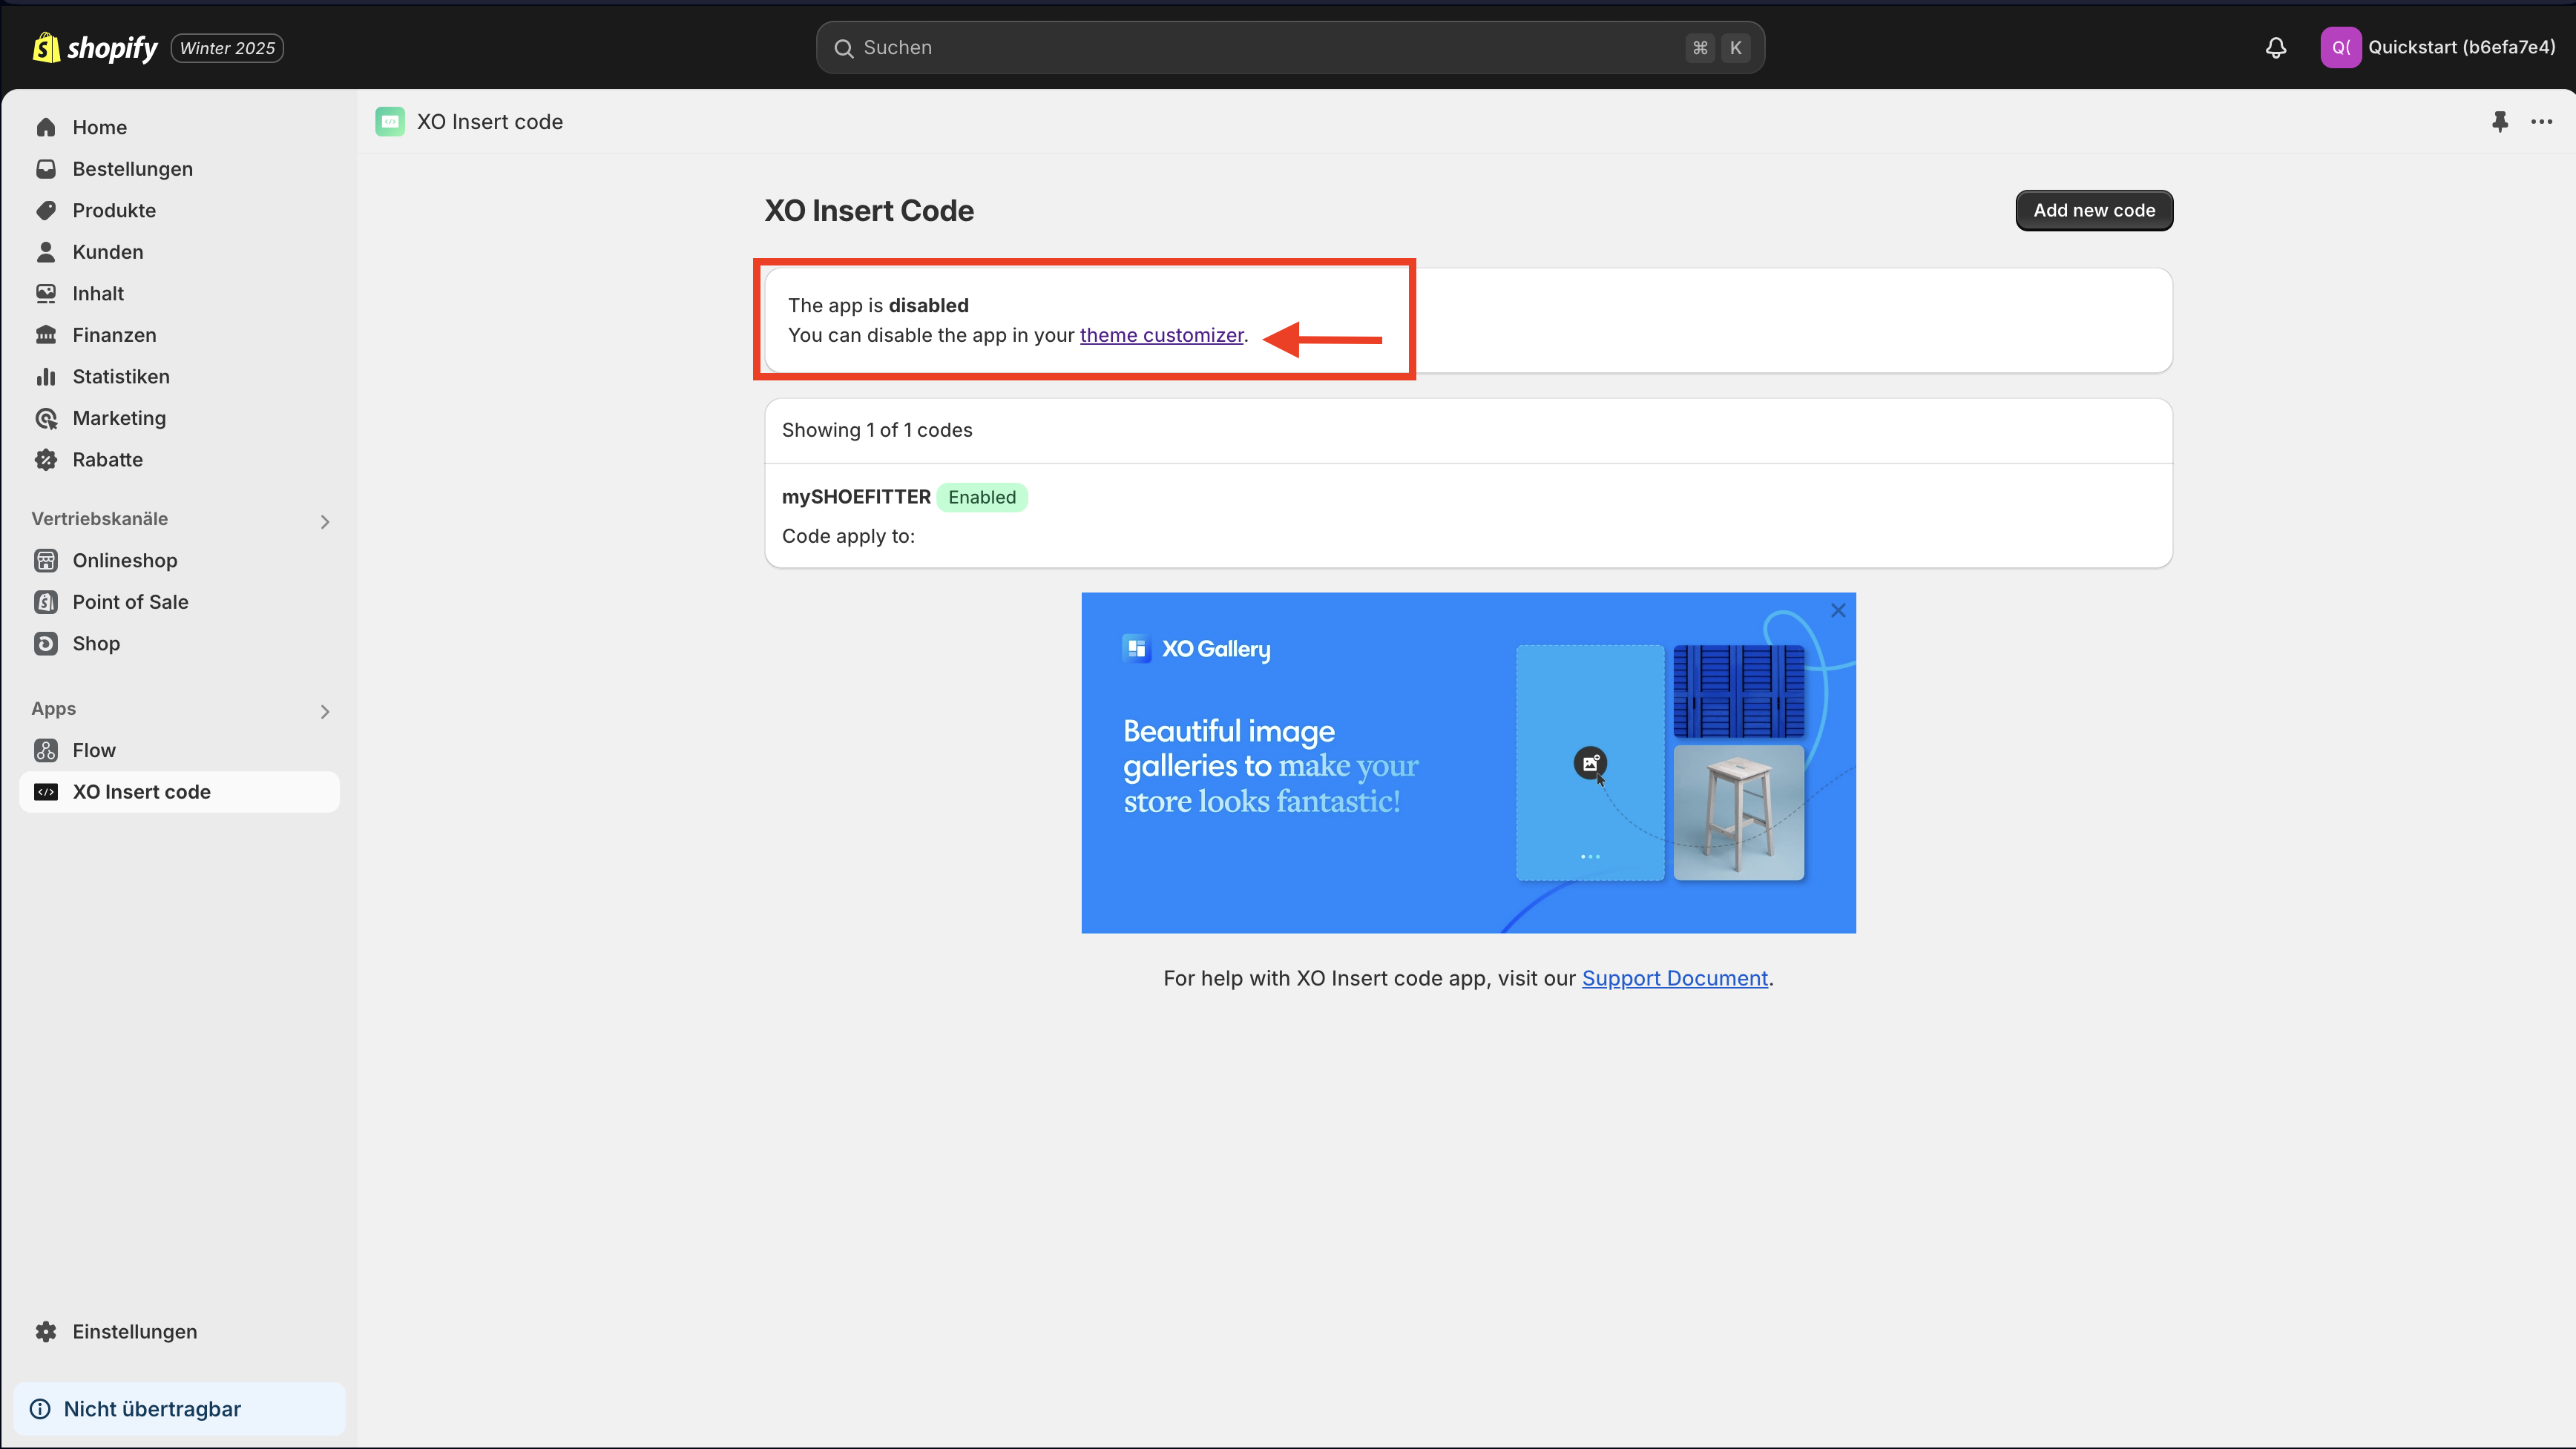Click the Enabled status badge
2576x1449 pixels.
click(981, 497)
